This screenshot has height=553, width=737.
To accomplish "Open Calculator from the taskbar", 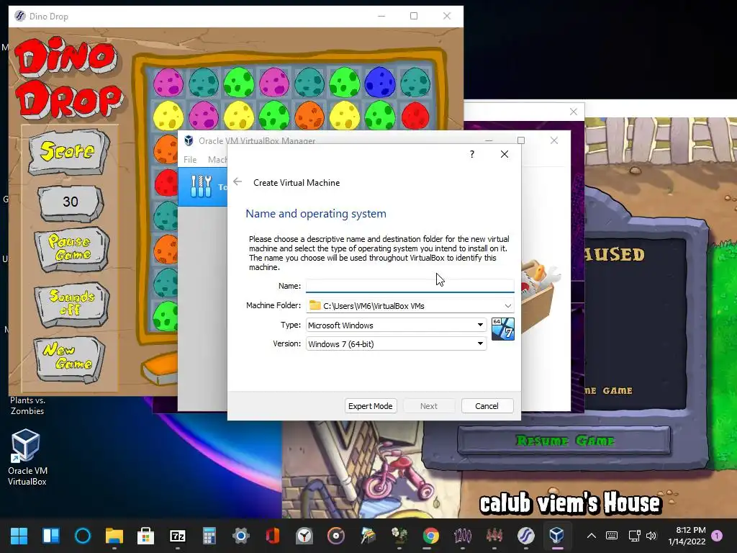I will coord(209,536).
